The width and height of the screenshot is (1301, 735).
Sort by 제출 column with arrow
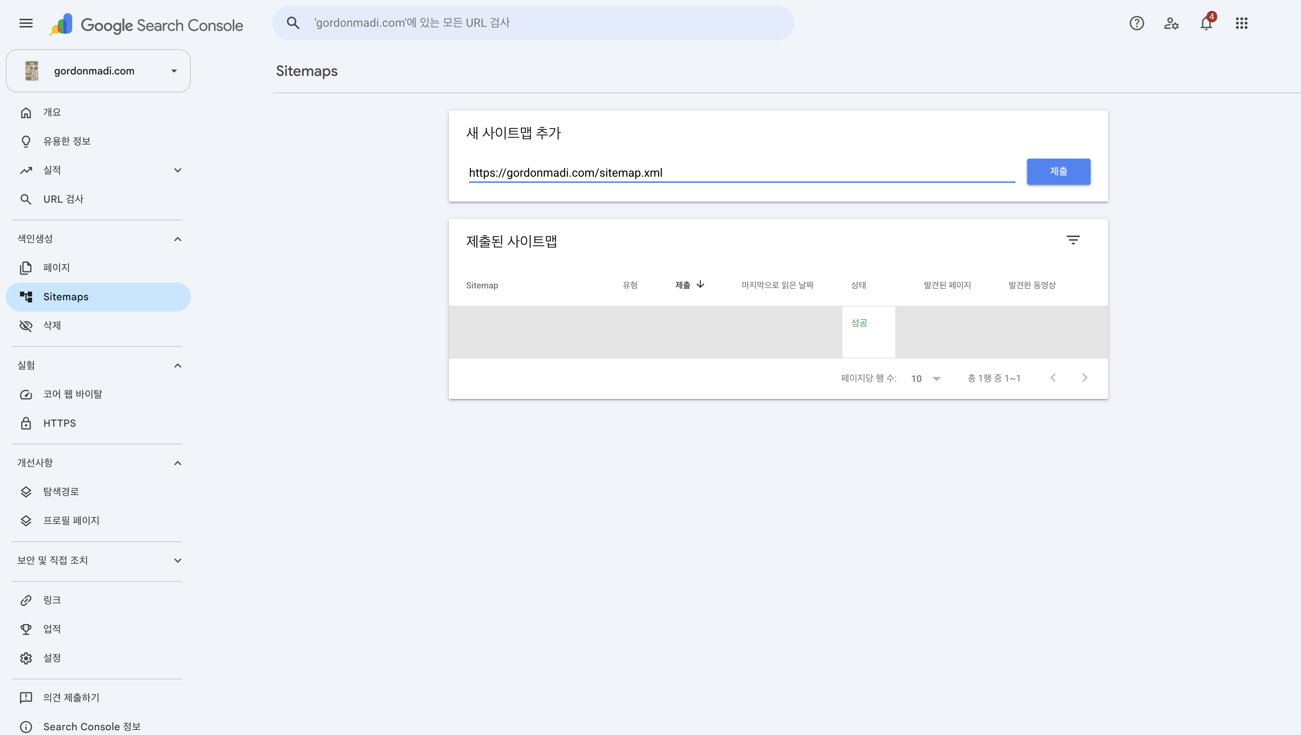(690, 285)
